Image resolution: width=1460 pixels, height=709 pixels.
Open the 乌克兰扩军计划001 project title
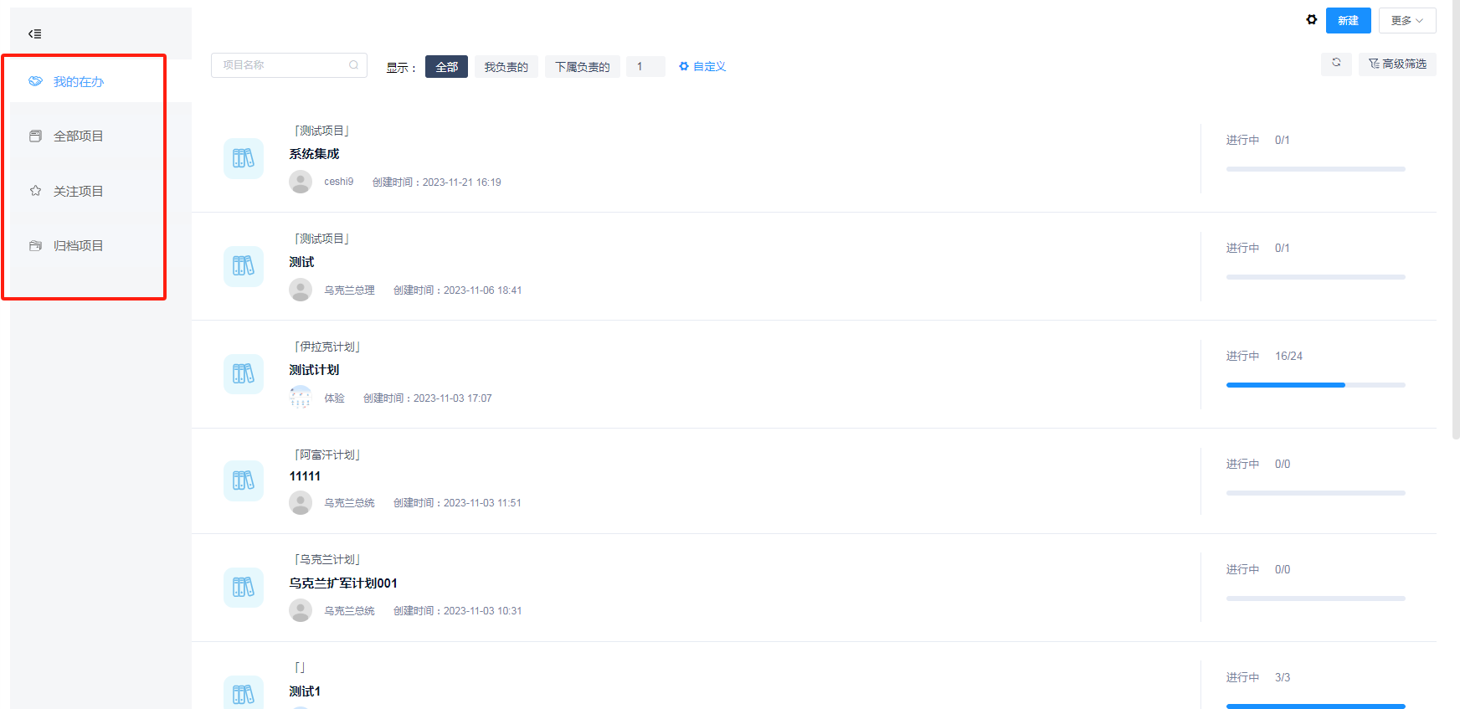343,583
